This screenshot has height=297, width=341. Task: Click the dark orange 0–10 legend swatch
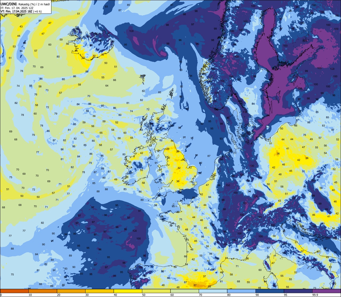14,291
